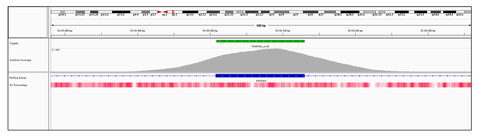
Task: Click the blue PDGFRA exon block
Action: tap(260, 76)
